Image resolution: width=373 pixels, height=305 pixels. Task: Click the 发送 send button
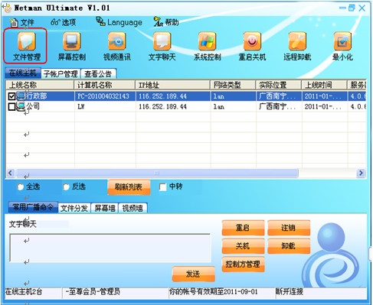[x=193, y=274]
